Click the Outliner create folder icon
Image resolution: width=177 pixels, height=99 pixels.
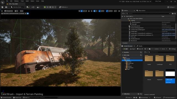pos(173,13)
